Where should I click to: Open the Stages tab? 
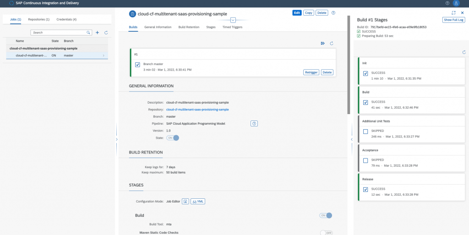click(211, 27)
